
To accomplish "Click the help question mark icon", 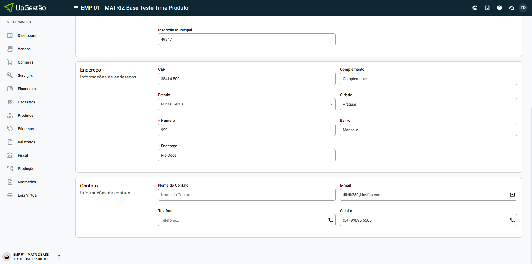I will coord(499,8).
